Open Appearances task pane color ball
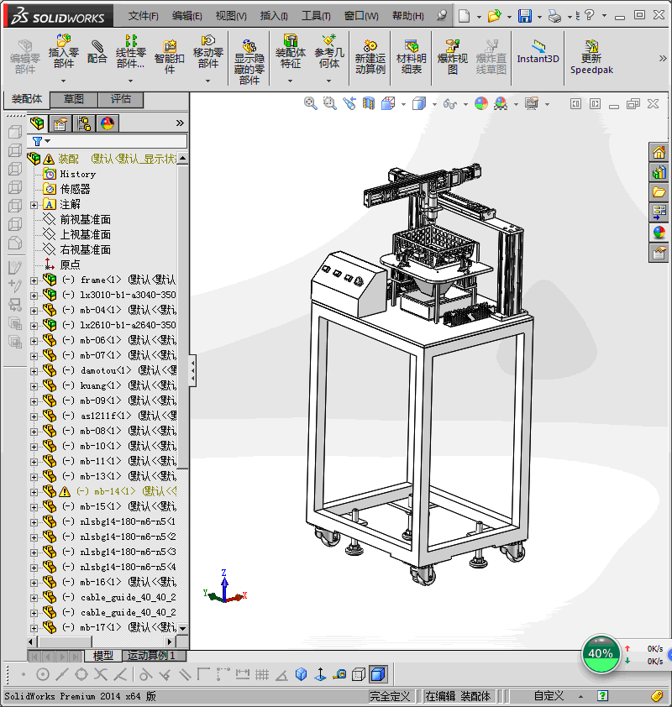672x707 pixels. click(659, 233)
